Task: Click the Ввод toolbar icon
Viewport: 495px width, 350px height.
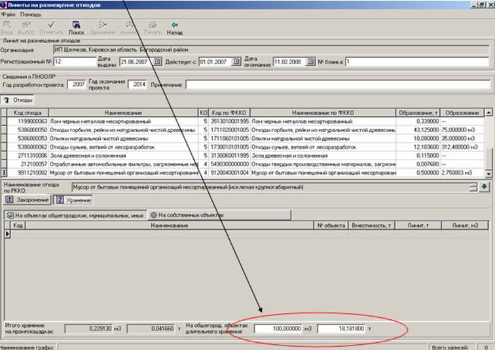Action: pyautogui.click(x=7, y=27)
